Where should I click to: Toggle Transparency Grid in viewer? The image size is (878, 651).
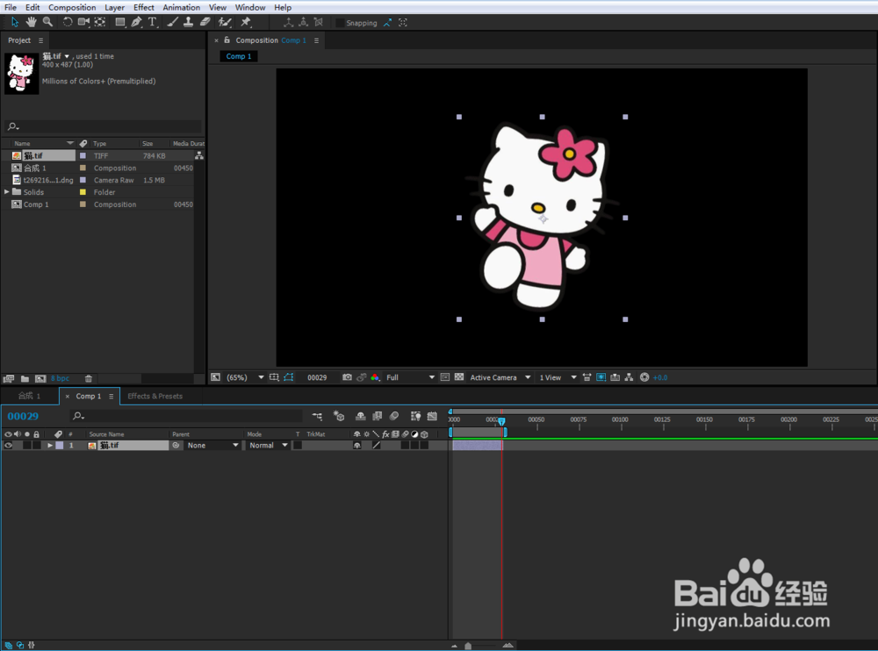coord(459,377)
